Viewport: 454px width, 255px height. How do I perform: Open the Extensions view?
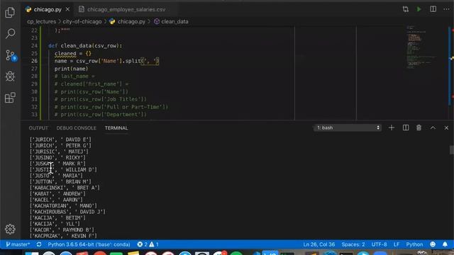tap(10, 98)
